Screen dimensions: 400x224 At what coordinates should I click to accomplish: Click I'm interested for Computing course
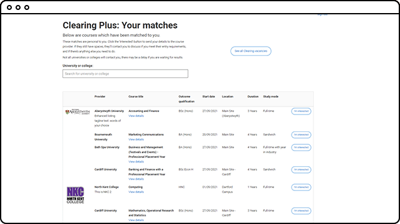coord(301,187)
